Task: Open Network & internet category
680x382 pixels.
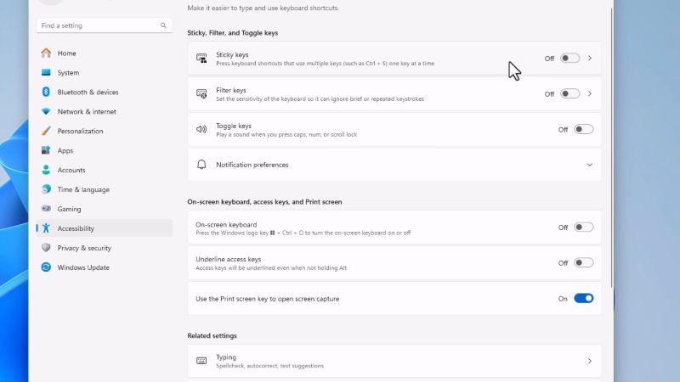Action: tap(104, 111)
